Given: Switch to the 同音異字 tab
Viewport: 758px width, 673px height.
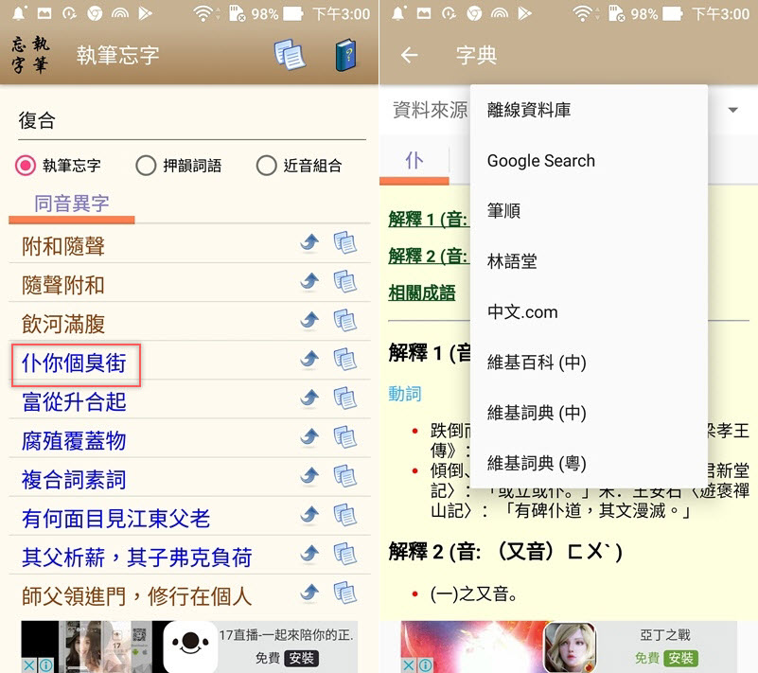Looking at the screenshot, I should (72, 204).
